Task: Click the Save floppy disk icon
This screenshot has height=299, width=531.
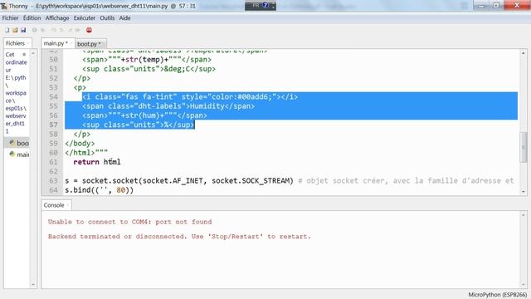Action: click(23, 30)
